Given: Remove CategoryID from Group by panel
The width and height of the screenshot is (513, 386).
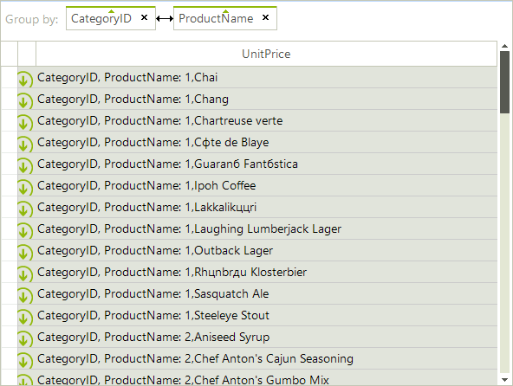Looking at the screenshot, I should pos(144,17).
